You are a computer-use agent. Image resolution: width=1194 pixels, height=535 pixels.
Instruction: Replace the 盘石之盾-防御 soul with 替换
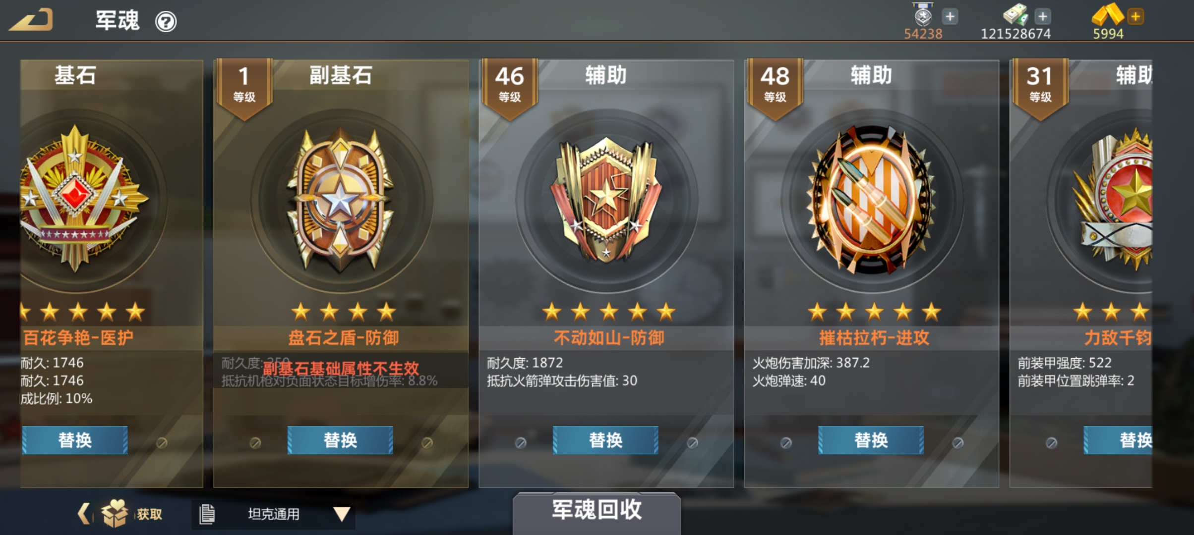340,440
